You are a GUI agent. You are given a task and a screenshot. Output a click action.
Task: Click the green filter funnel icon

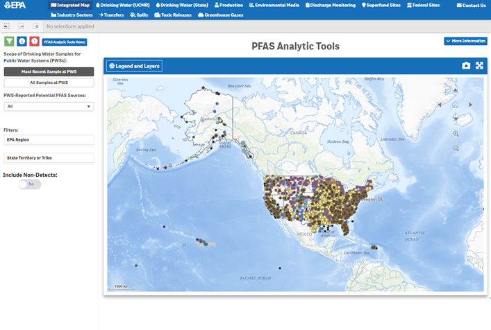[x=9, y=42]
